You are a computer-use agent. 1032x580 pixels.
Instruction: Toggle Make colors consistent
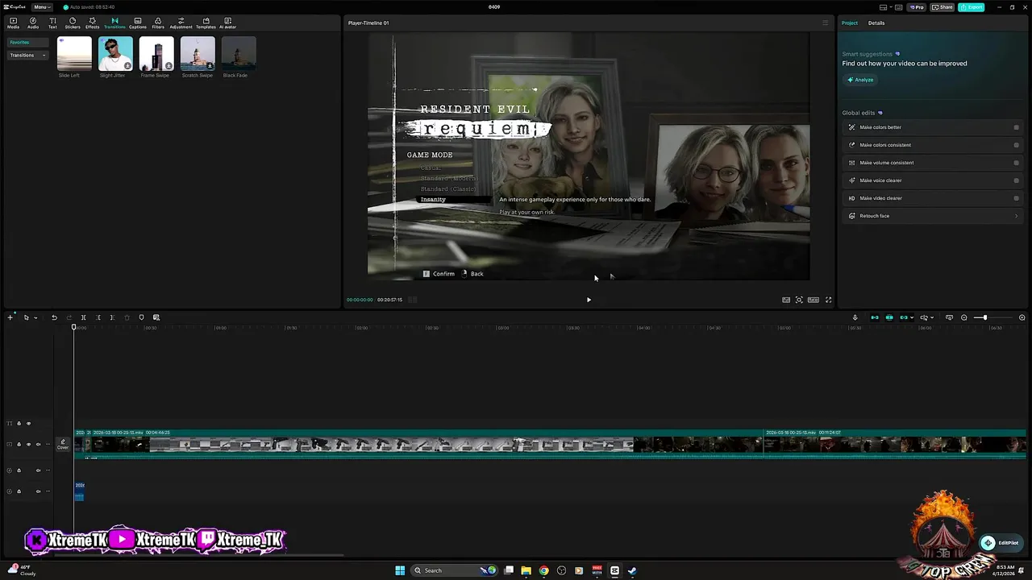1016,145
